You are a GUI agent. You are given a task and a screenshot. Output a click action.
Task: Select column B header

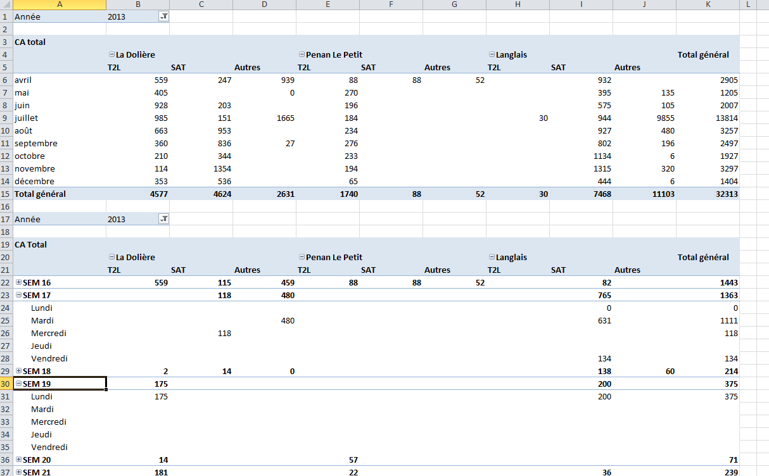pyautogui.click(x=137, y=4)
